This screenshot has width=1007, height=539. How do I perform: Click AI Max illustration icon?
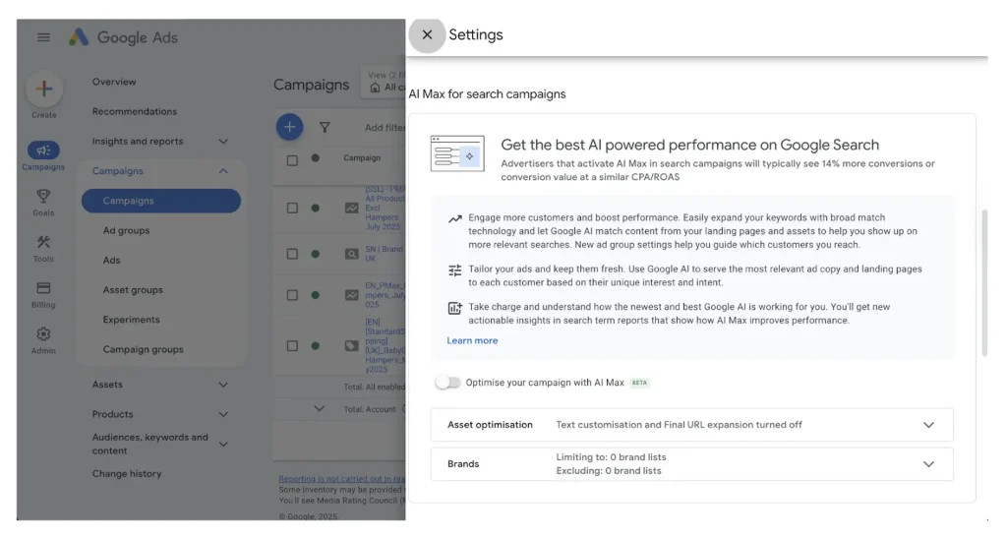[x=457, y=153]
